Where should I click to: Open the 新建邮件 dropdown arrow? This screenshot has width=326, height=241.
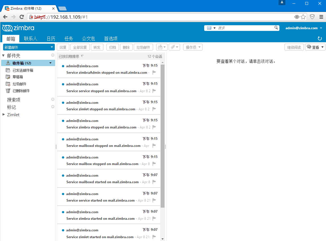point(52,47)
